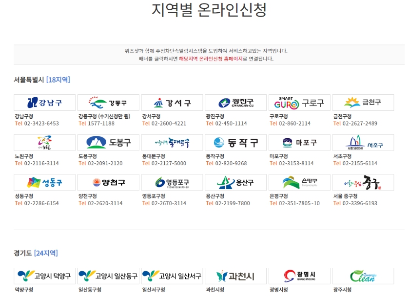Click the 동작구청 label text
Image resolution: width=409 pixels, height=300 pixels.
click(x=215, y=156)
